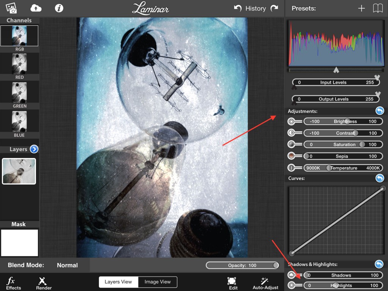This screenshot has height=291, width=388.
Task: Tap the Shadows cloud icon
Action: (x=291, y=275)
